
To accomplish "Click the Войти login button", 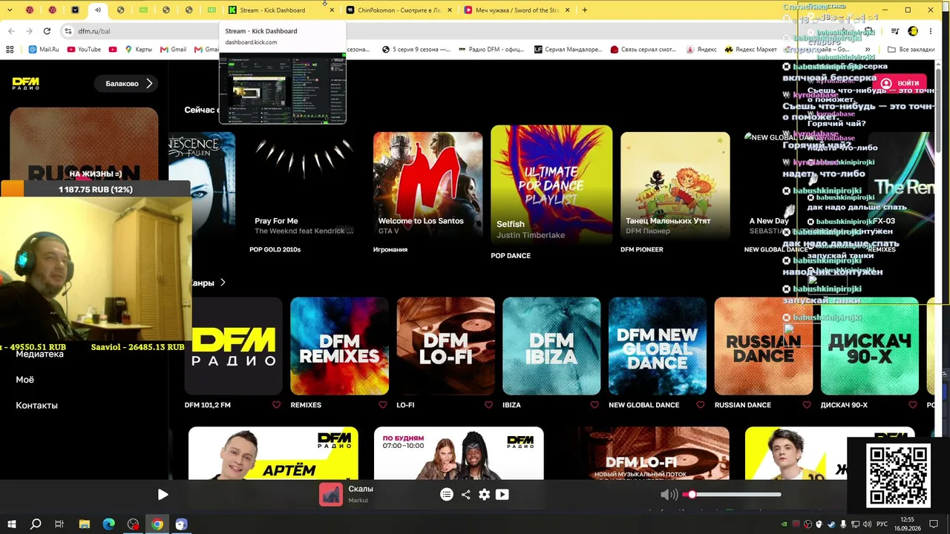I will [x=899, y=83].
